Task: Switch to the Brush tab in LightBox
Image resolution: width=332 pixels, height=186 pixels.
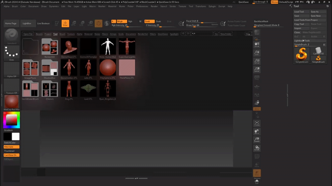Action: 62,34
